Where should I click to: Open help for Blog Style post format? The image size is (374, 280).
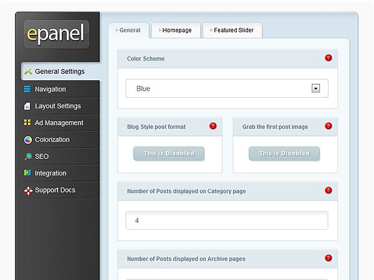(213, 126)
